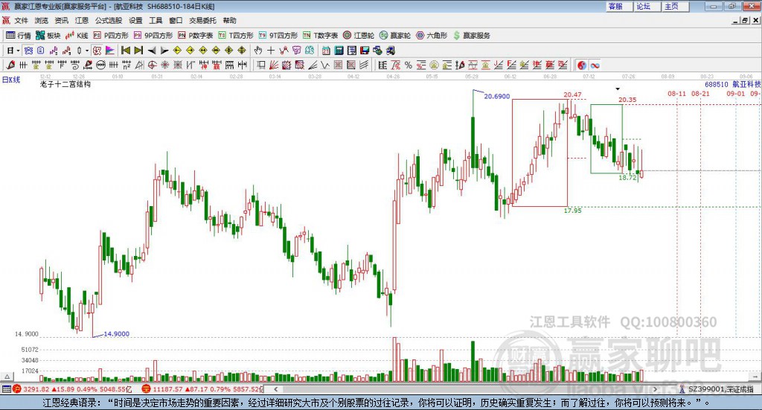Image resolution: width=762 pixels, height=410 pixels.
Task: Open the 公式选股 menu
Action: pos(109,20)
